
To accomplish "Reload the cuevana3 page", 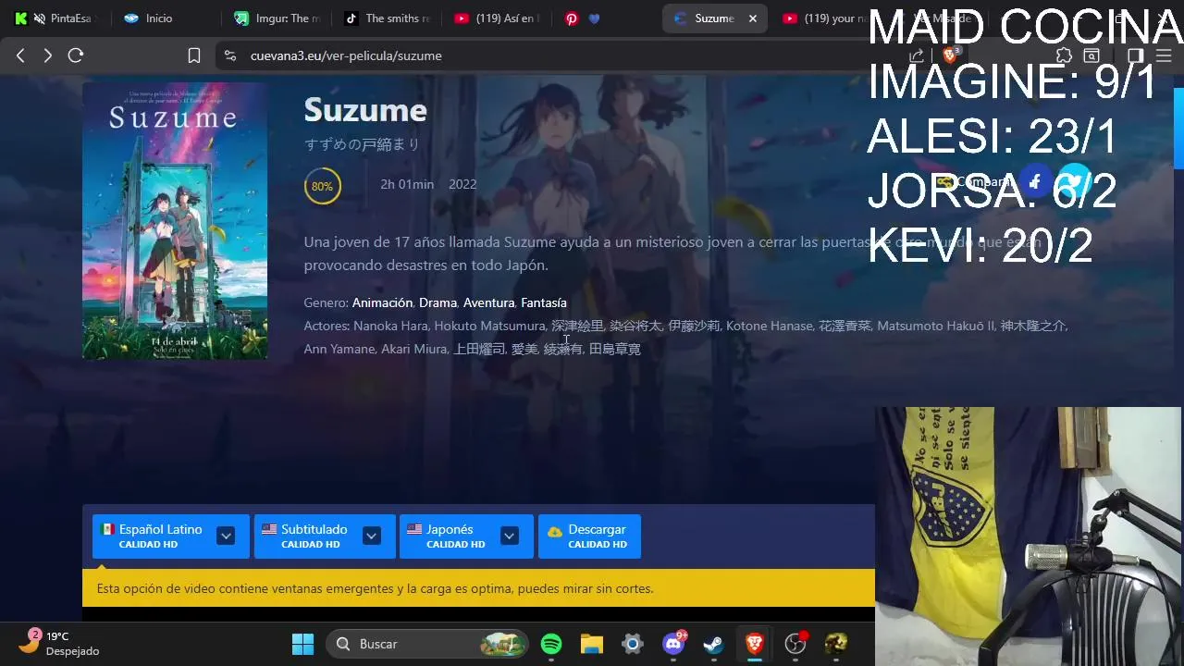I will 76,55.
